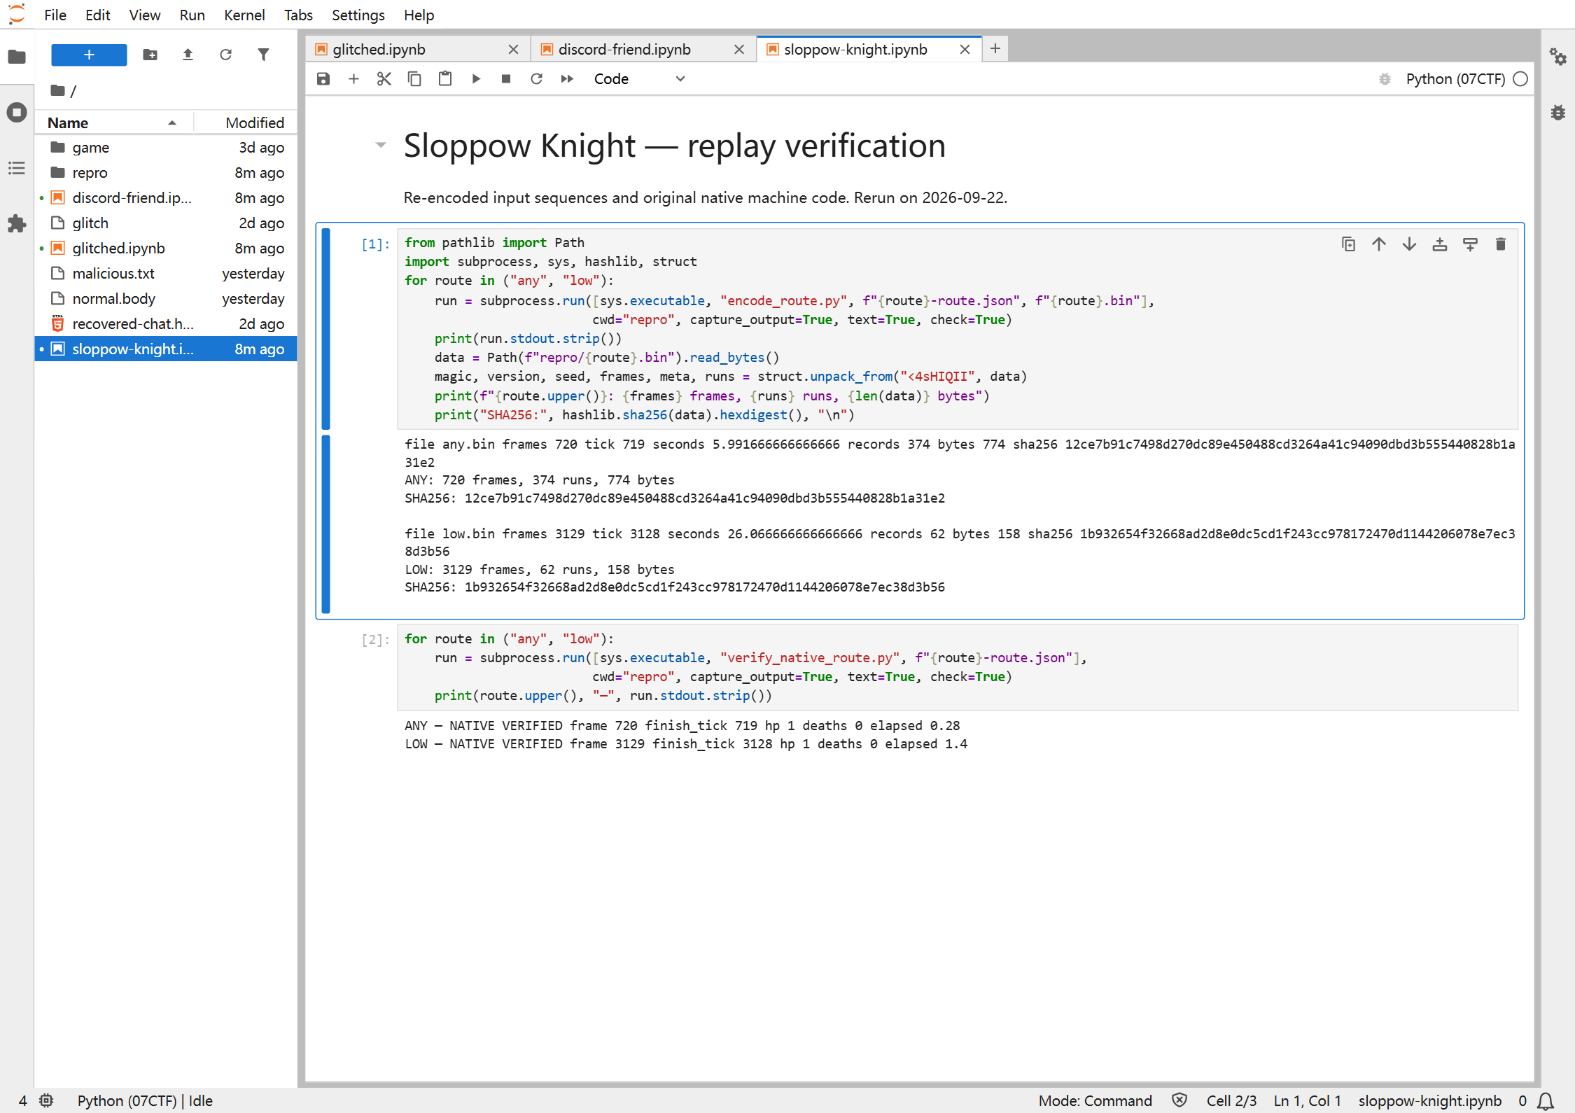Click the notifications bell in status bar
Screen dimensions: 1575x1113
pyautogui.click(x=1546, y=1100)
